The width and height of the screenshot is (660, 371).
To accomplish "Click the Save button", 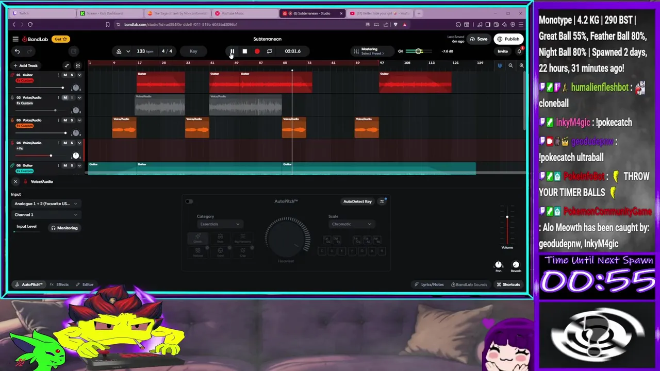I will (x=478, y=39).
